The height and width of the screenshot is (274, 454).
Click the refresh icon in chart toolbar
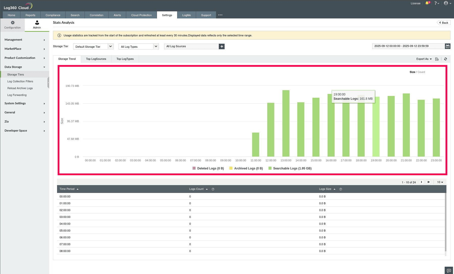(x=445, y=59)
